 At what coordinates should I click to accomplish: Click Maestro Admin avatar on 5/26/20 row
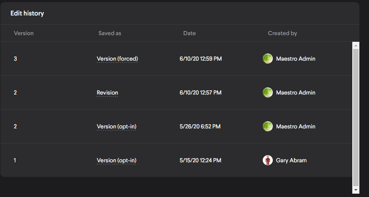pyautogui.click(x=267, y=126)
